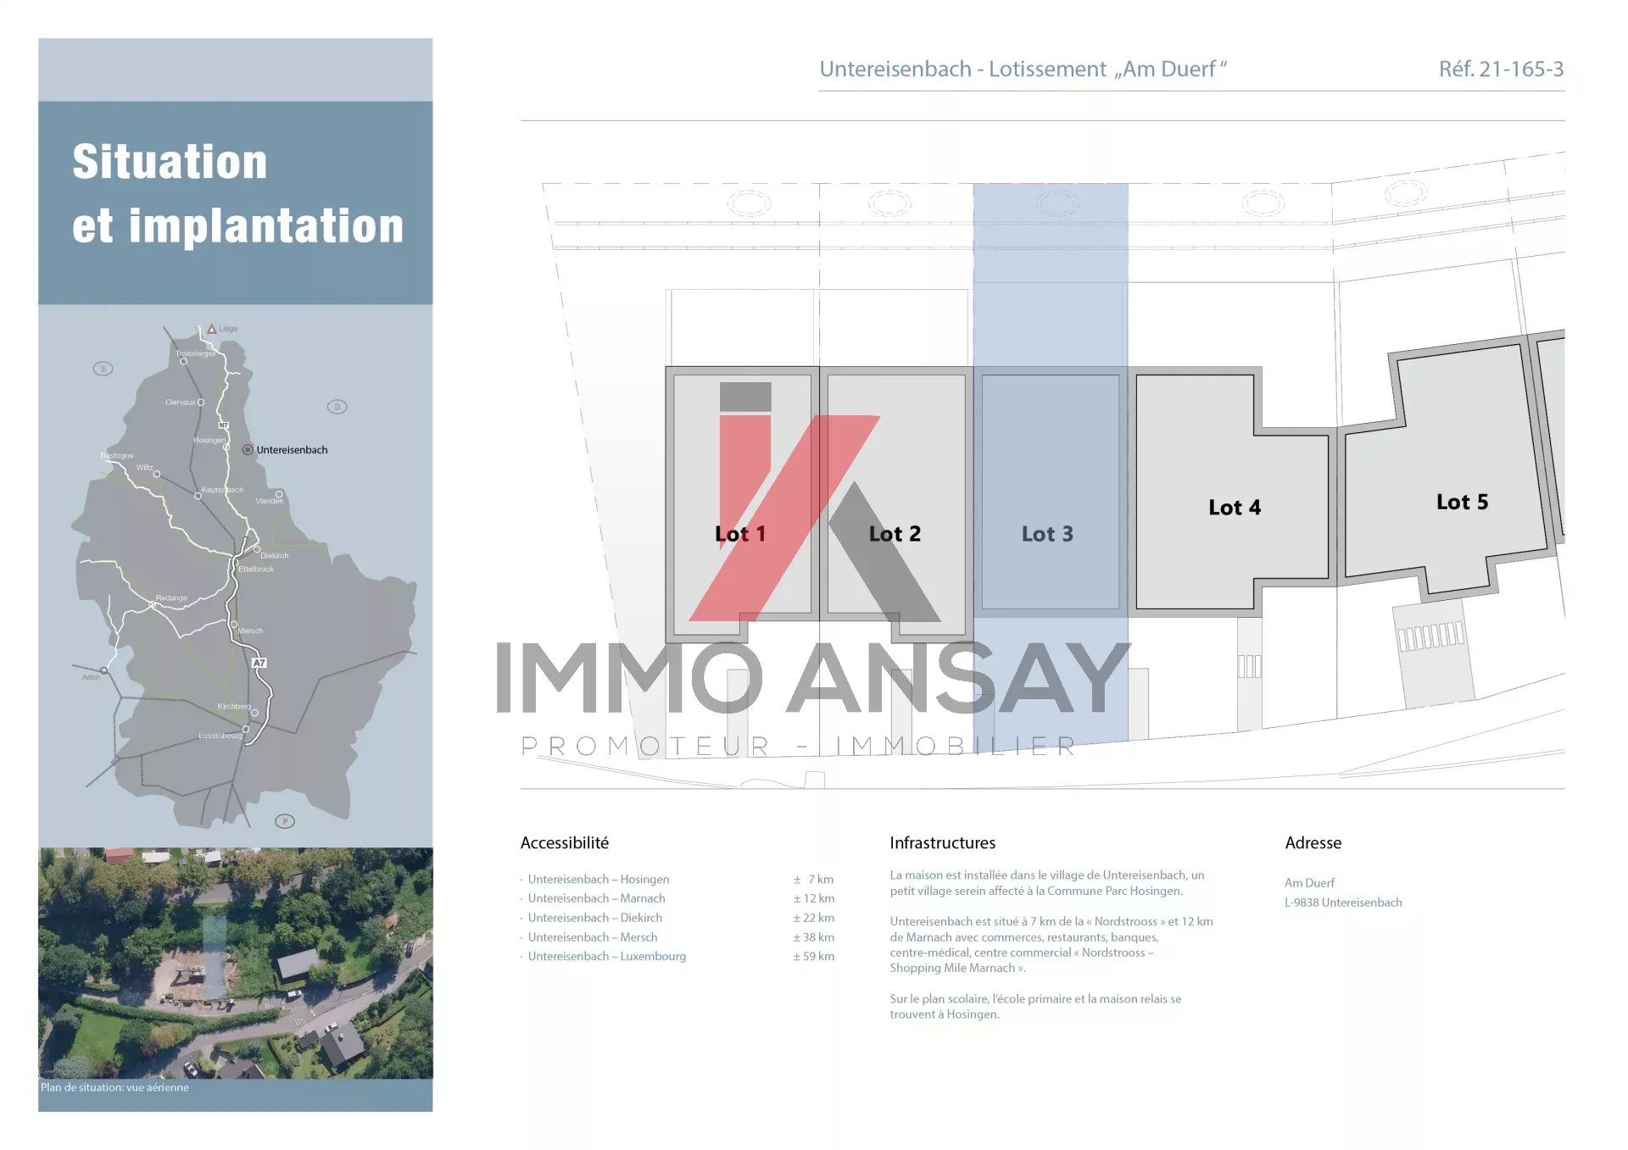The height and width of the screenshot is (1150, 1628).
Task: Click the Vianden town marker
Action: click(x=279, y=494)
